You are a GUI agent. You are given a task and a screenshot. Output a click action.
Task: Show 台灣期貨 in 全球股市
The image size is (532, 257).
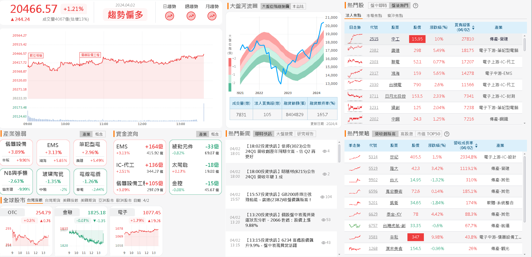tap(53, 200)
